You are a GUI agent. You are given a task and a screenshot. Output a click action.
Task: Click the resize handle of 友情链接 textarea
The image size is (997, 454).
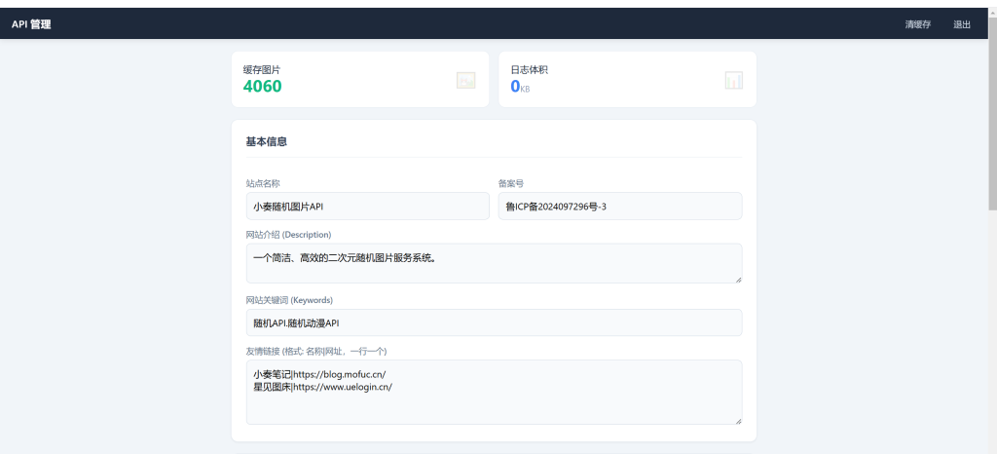pos(738,421)
